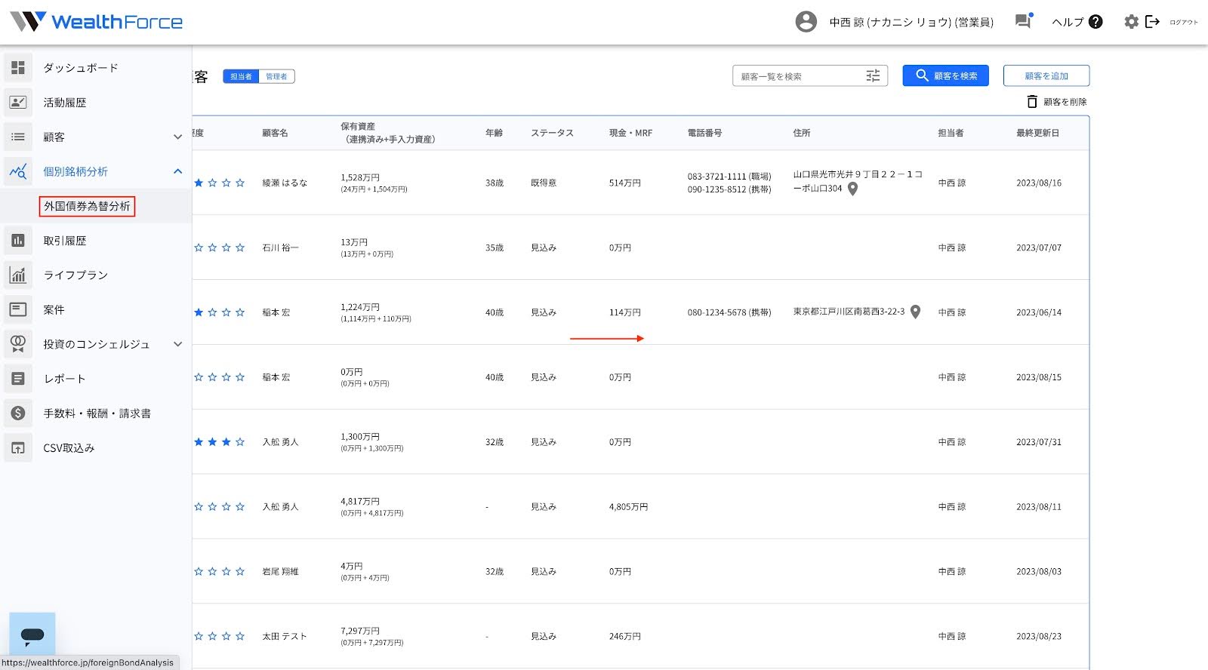Click the ステータス column header
Image resolution: width=1208 pixels, height=670 pixels.
[x=552, y=133]
